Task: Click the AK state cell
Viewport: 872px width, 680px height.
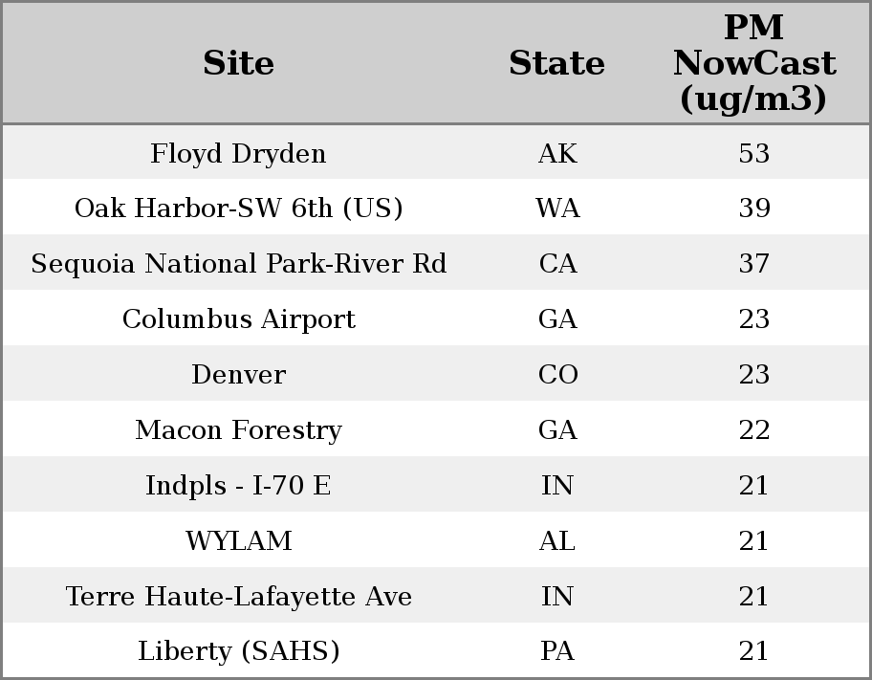Action: [557, 153]
